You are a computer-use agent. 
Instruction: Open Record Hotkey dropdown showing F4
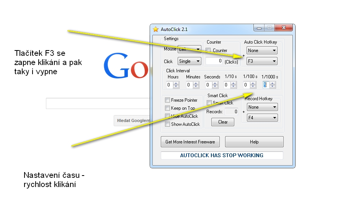pos(262,118)
